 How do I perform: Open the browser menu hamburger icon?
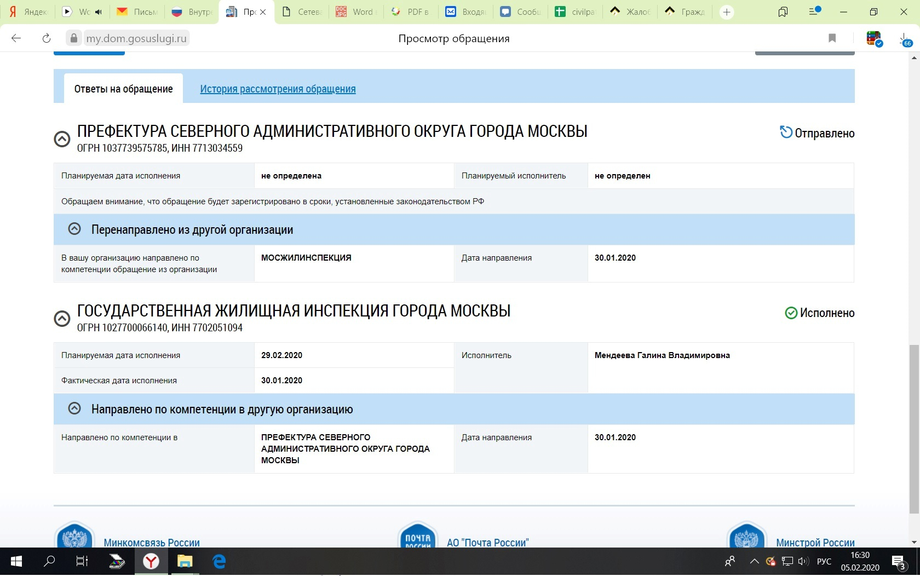coord(814,12)
